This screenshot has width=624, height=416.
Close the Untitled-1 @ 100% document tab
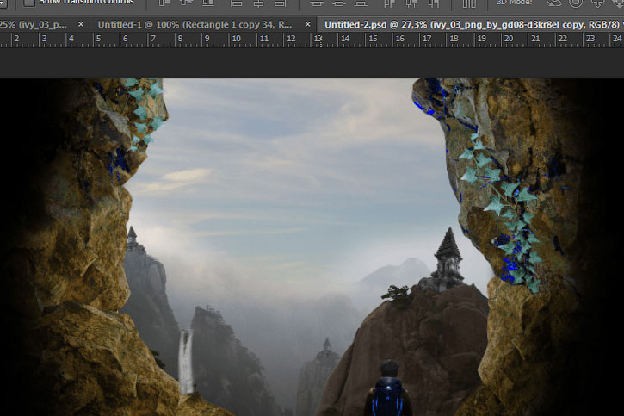click(307, 25)
